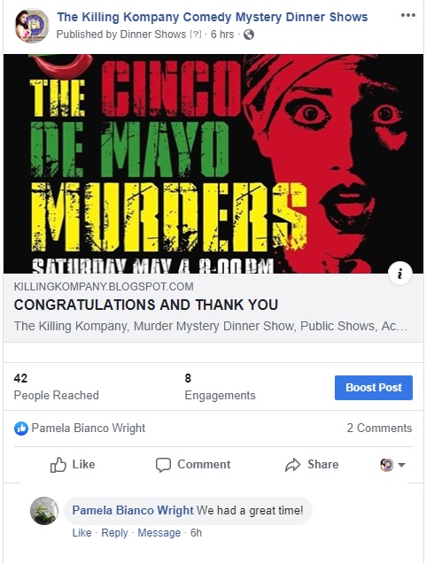This screenshot has height=564, width=426.
Task: Open the three-dot post options menu
Action: pyautogui.click(x=408, y=15)
